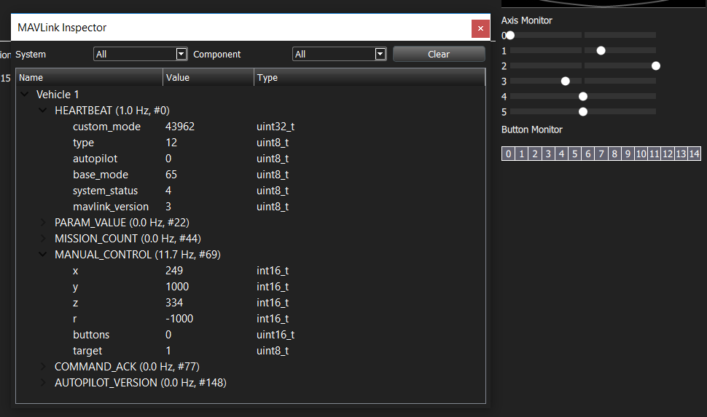Click button monitor indicator 2
The width and height of the screenshot is (707, 417).
535,154
